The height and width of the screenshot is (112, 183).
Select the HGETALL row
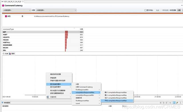(x=43, y=42)
